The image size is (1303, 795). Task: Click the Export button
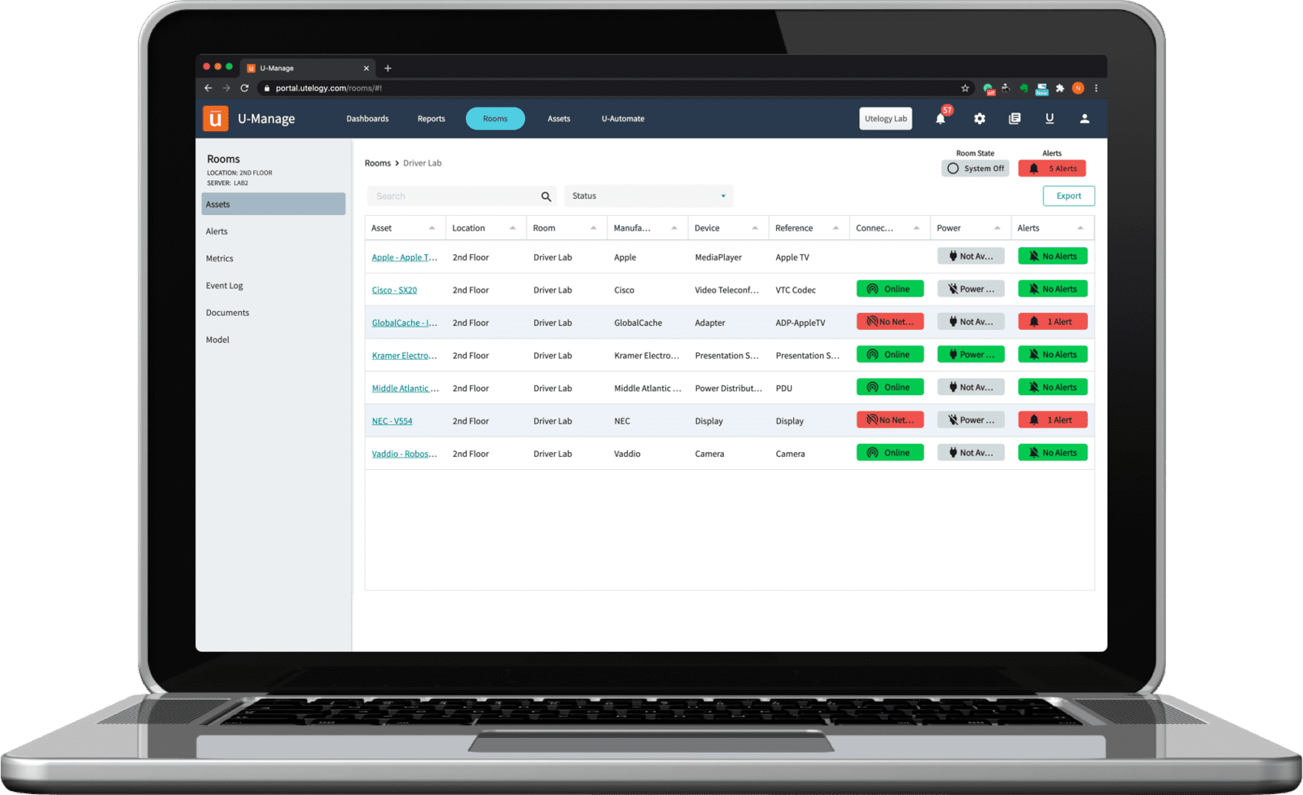(x=1068, y=196)
